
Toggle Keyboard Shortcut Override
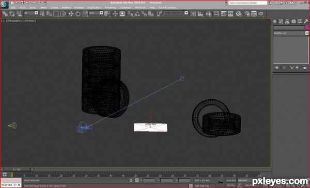coord(122,13)
